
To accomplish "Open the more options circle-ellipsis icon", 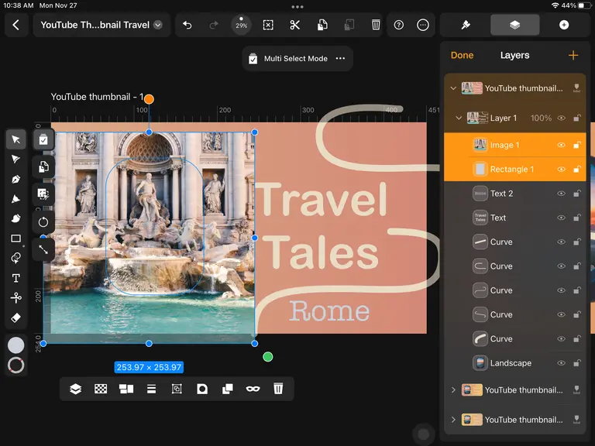I will coord(423,25).
